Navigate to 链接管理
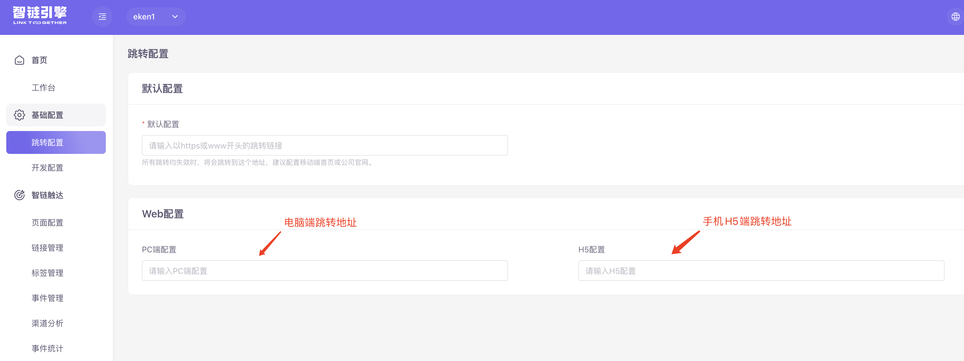The height and width of the screenshot is (361, 964). [x=47, y=248]
